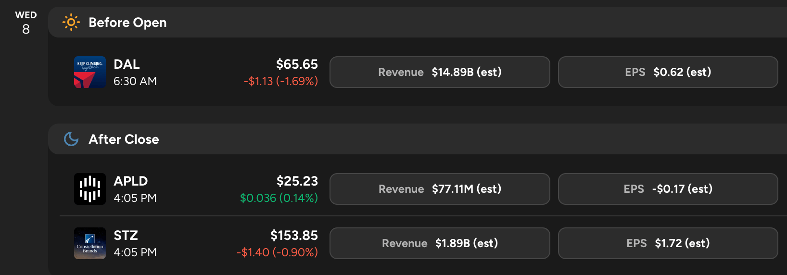This screenshot has height=275, width=787.
Task: Click the Applied Digital logo icon
Action: pos(90,189)
